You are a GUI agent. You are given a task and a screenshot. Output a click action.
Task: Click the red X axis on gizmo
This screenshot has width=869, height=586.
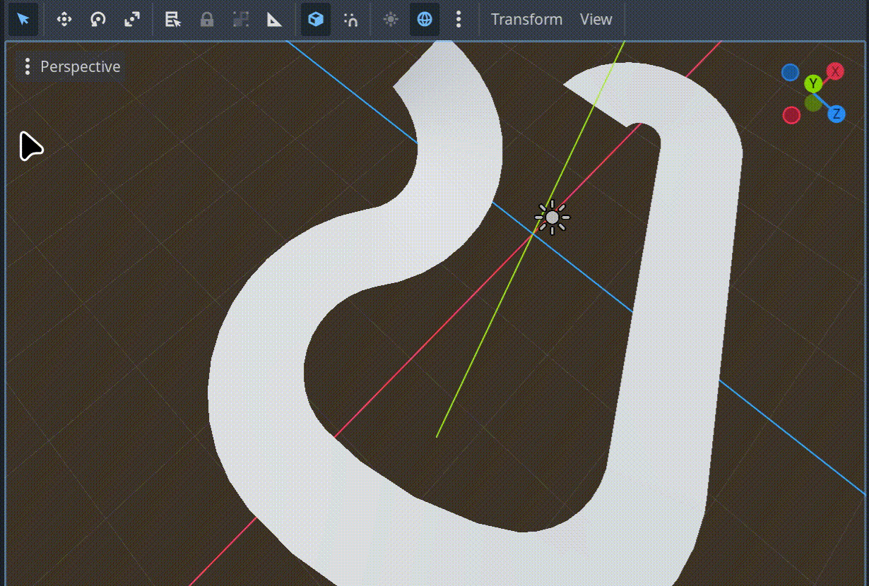[836, 71]
